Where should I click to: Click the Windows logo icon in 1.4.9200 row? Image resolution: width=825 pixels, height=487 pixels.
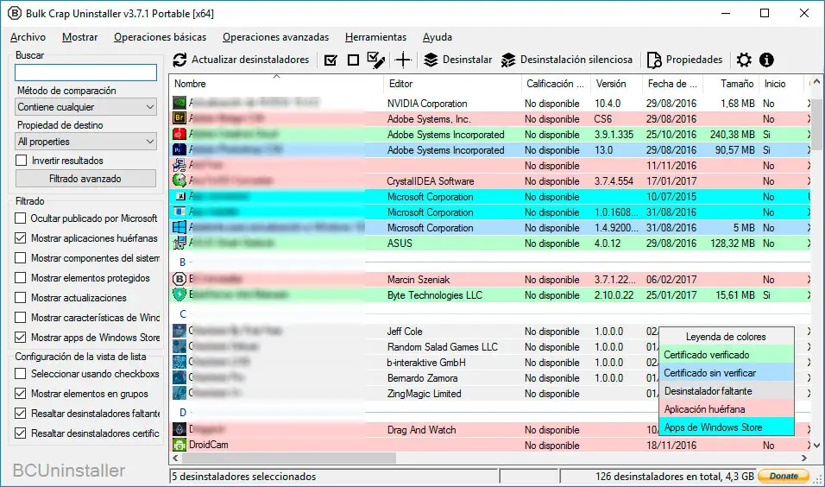[179, 227]
